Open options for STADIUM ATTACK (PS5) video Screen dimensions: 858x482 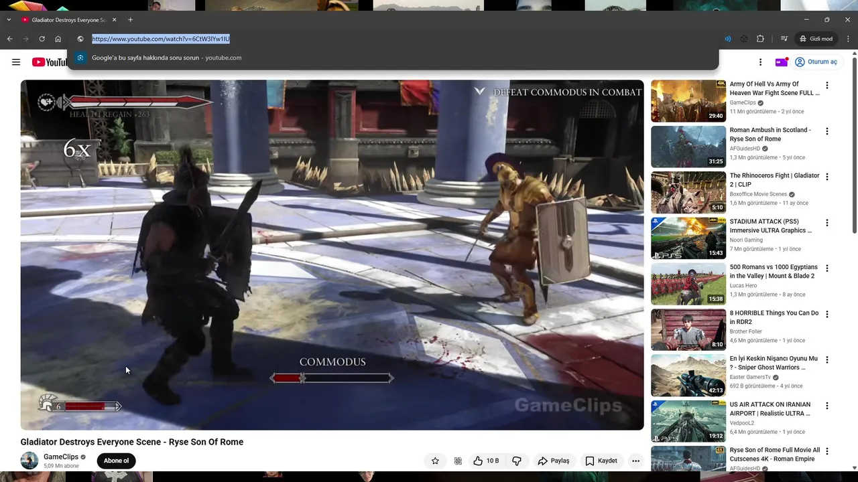pyautogui.click(x=826, y=223)
